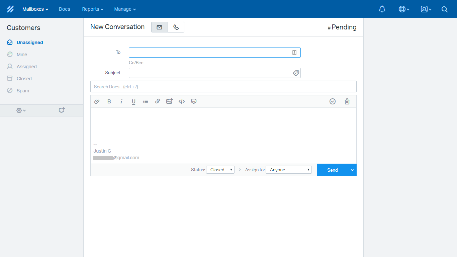Image resolution: width=457 pixels, height=257 pixels.
Task: Toggle italic formatting
Action: click(121, 101)
